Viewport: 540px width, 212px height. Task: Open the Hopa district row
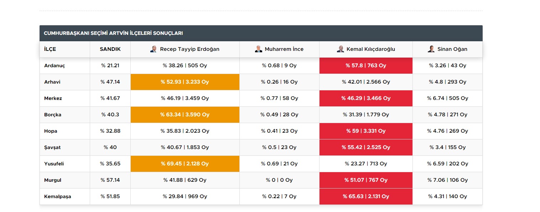[51, 131]
